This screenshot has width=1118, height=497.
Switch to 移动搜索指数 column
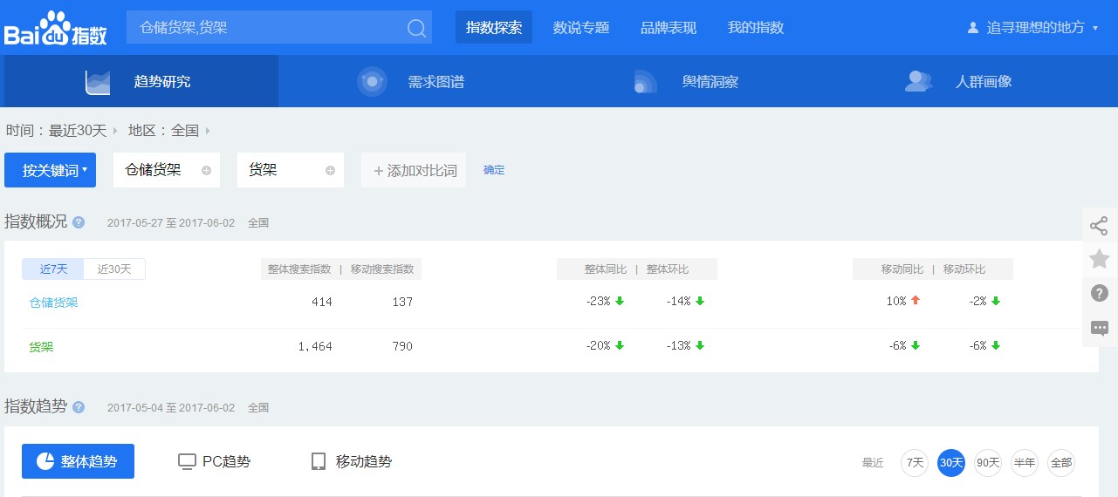pyautogui.click(x=382, y=269)
